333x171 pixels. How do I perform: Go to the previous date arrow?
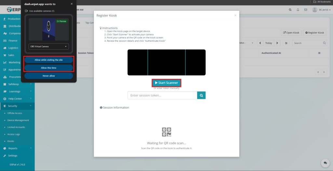260,43
